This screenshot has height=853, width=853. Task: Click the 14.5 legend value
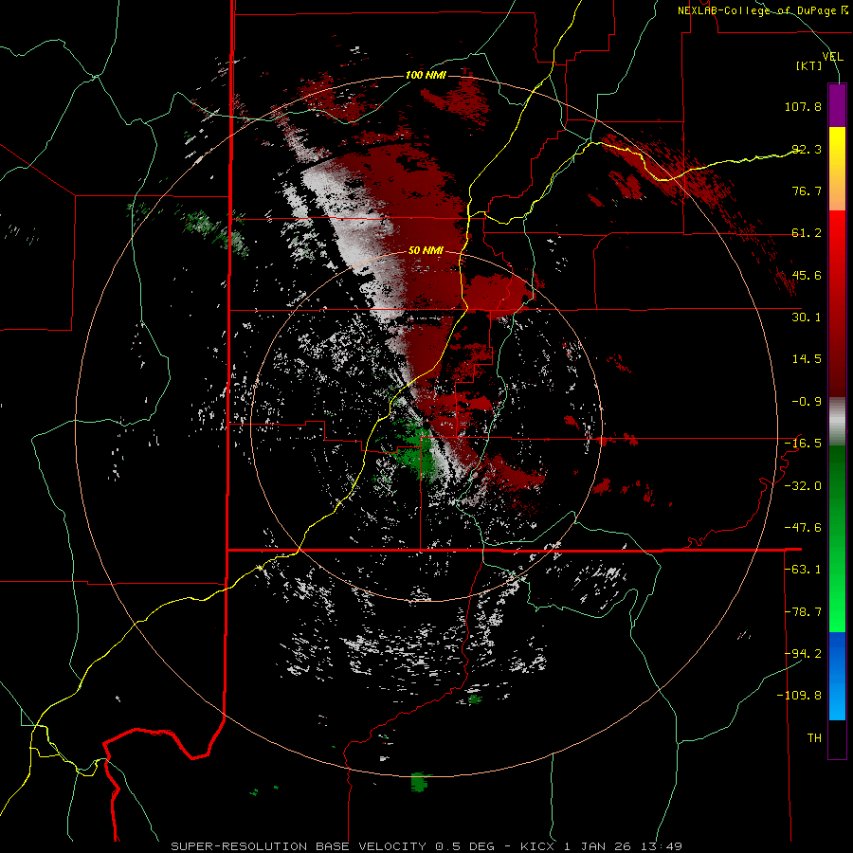point(807,359)
